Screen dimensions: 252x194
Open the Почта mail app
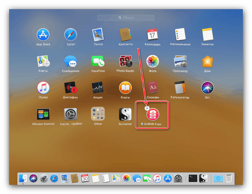click(98, 34)
